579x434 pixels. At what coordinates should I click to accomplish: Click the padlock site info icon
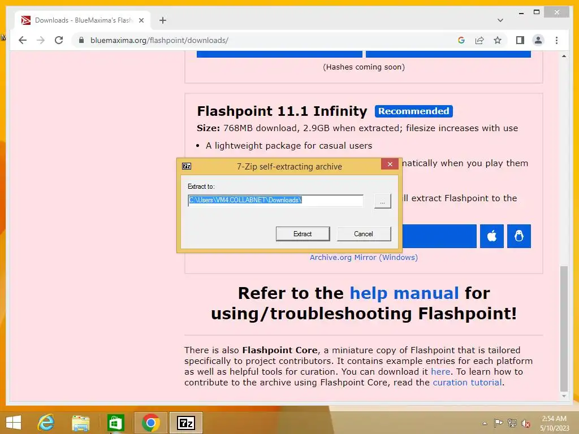click(x=81, y=40)
